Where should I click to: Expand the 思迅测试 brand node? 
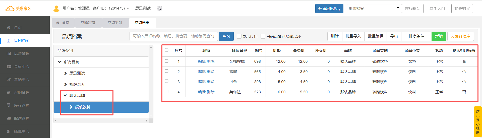[x=66, y=73]
